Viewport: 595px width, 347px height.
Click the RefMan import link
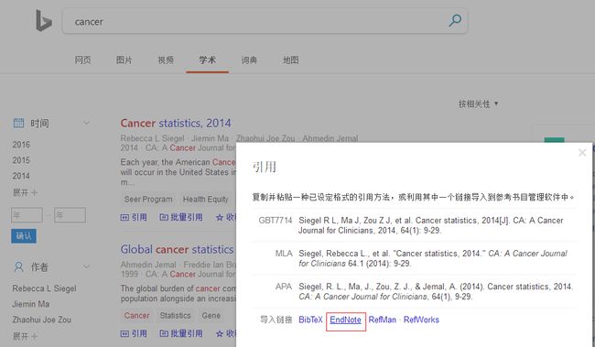tap(382, 320)
